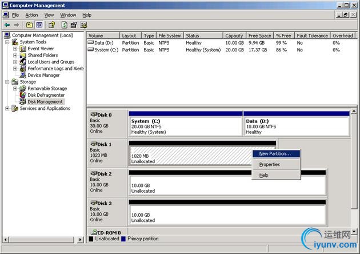Click the Refresh toolbar icon

64,25
